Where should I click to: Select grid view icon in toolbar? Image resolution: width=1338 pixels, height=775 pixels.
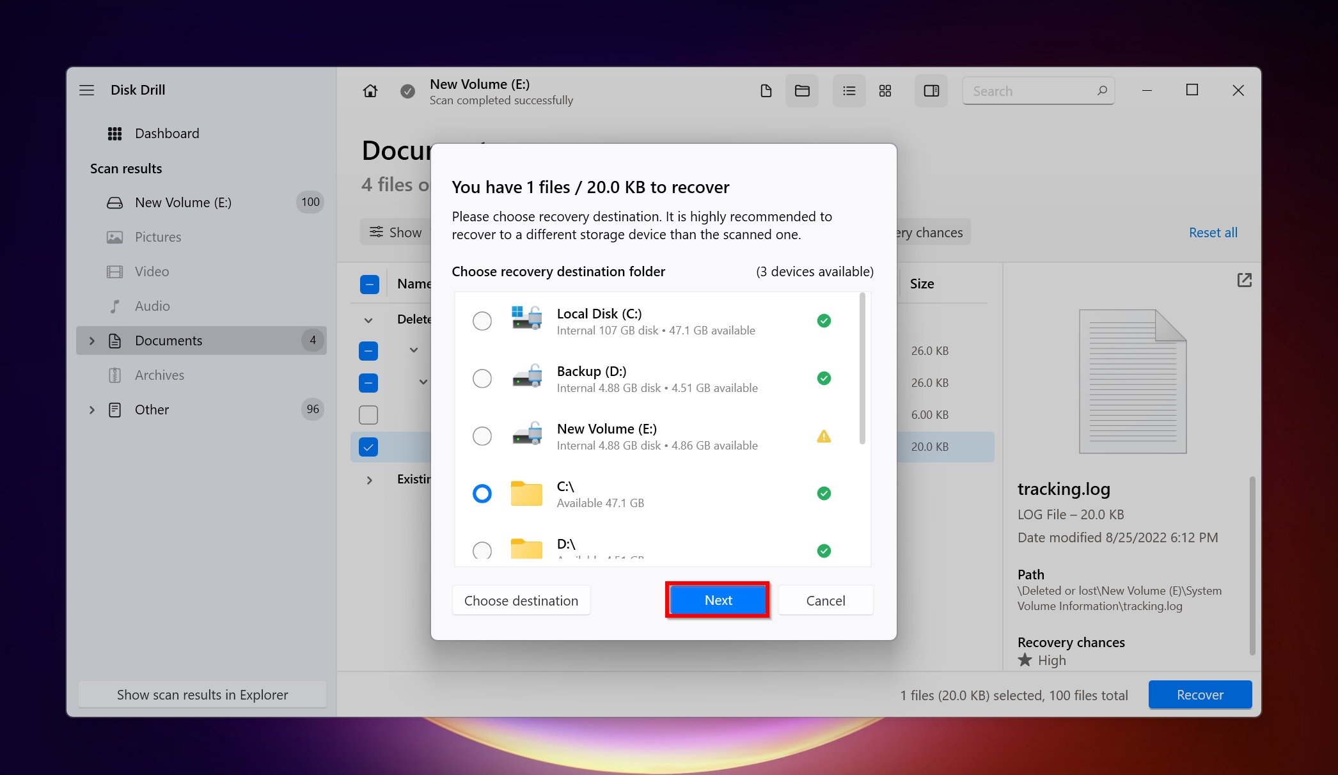tap(885, 91)
